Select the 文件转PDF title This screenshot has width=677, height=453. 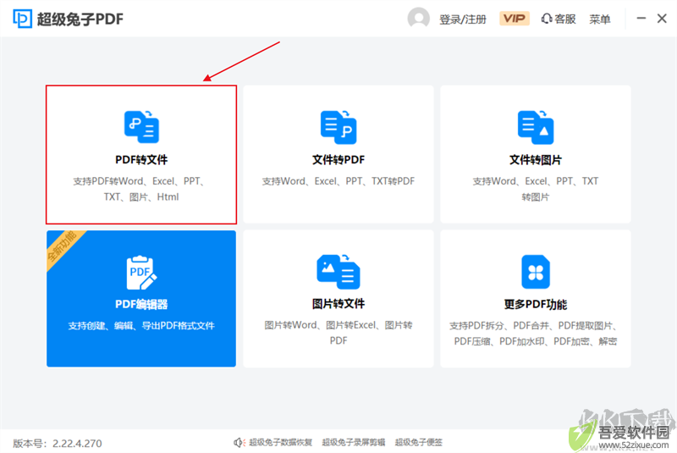click(338, 160)
